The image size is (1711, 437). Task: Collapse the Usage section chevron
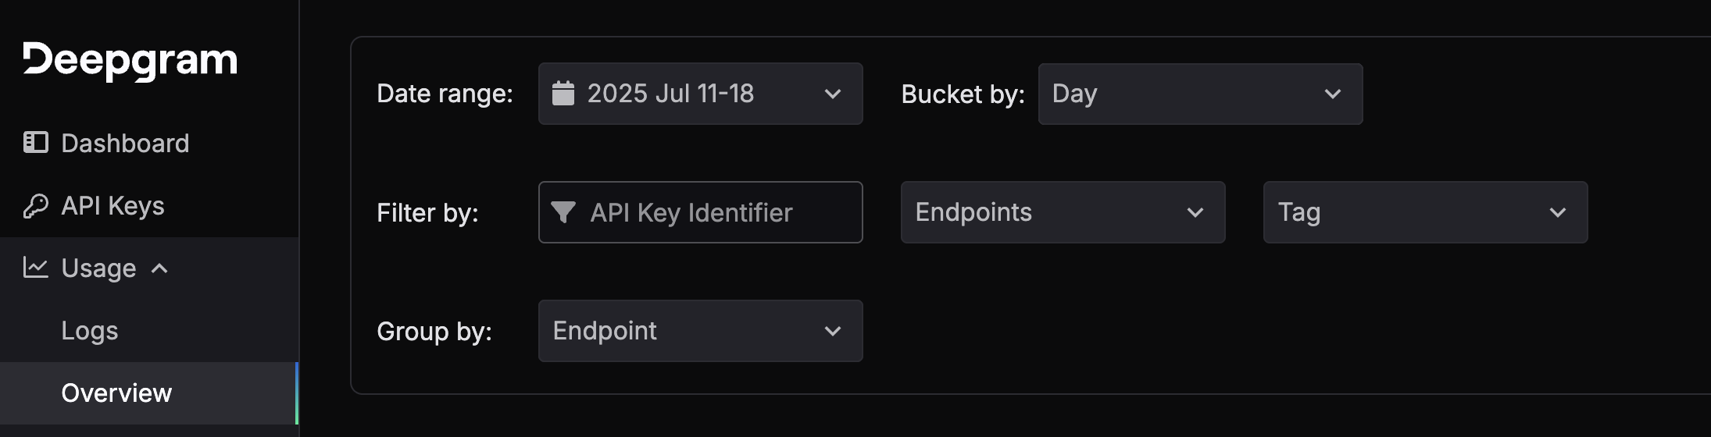(159, 268)
